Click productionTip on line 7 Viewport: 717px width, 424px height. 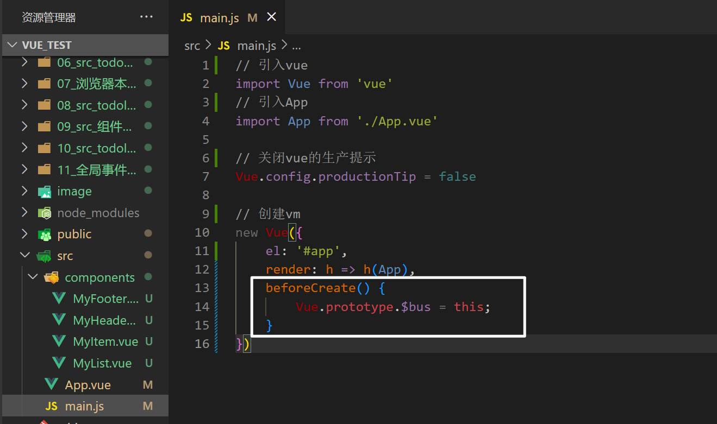click(x=367, y=176)
